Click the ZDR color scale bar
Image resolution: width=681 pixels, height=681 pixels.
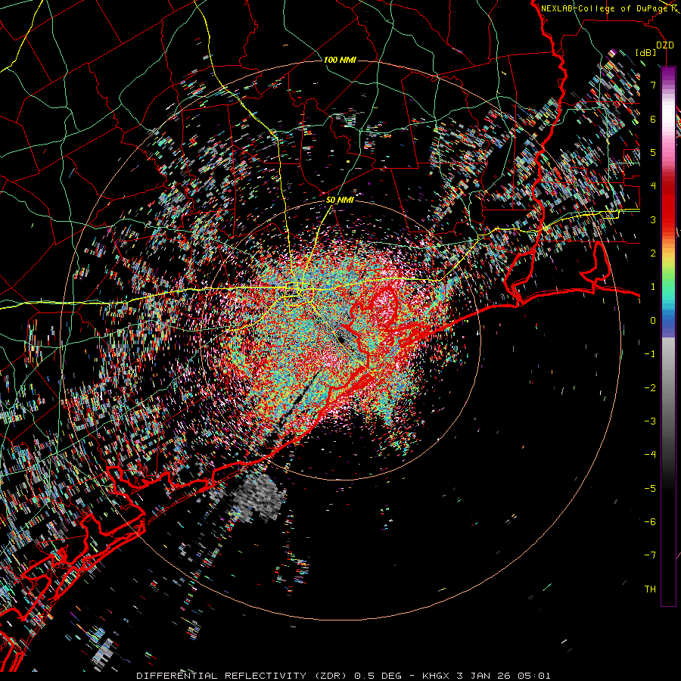(x=668, y=336)
